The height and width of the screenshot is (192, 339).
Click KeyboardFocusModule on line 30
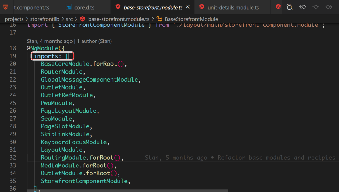point(74,142)
